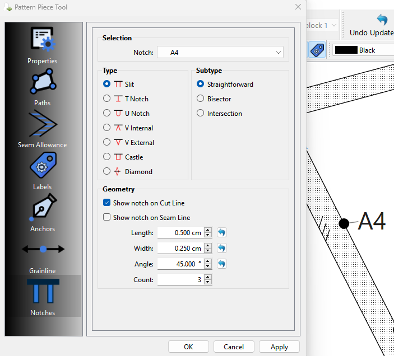
Task: Click OK to confirm notch settings
Action: [x=188, y=347]
